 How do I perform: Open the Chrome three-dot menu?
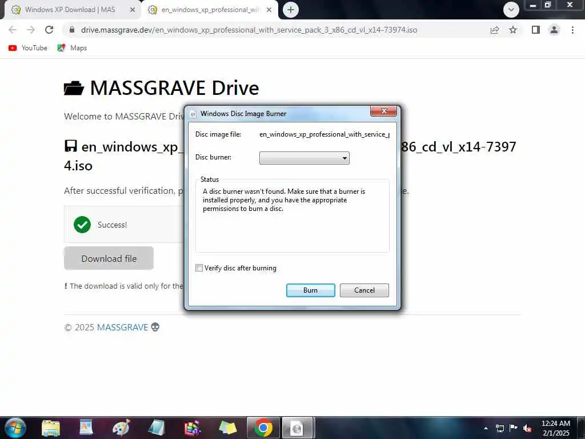pyautogui.click(x=572, y=30)
